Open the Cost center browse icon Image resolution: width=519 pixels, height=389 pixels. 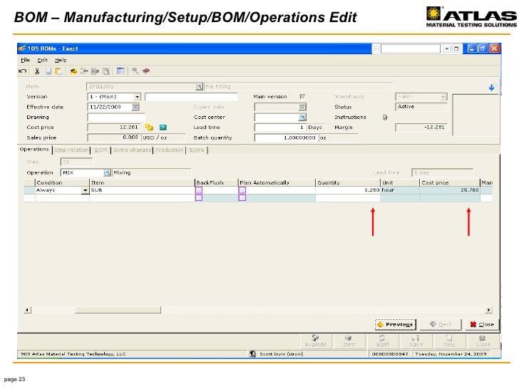coord(302,118)
